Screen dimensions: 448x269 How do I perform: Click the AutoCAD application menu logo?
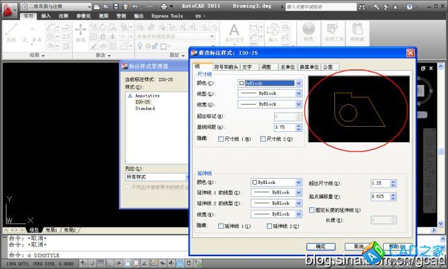click(x=9, y=10)
